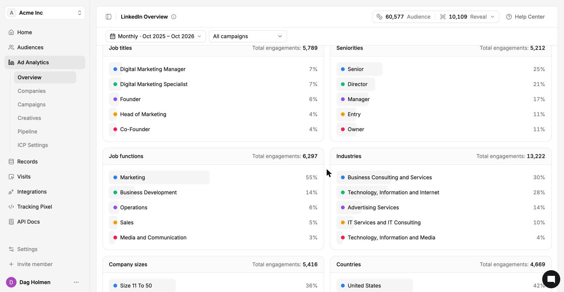Click the Integrations plug icon
The width and height of the screenshot is (564, 292).
11,192
